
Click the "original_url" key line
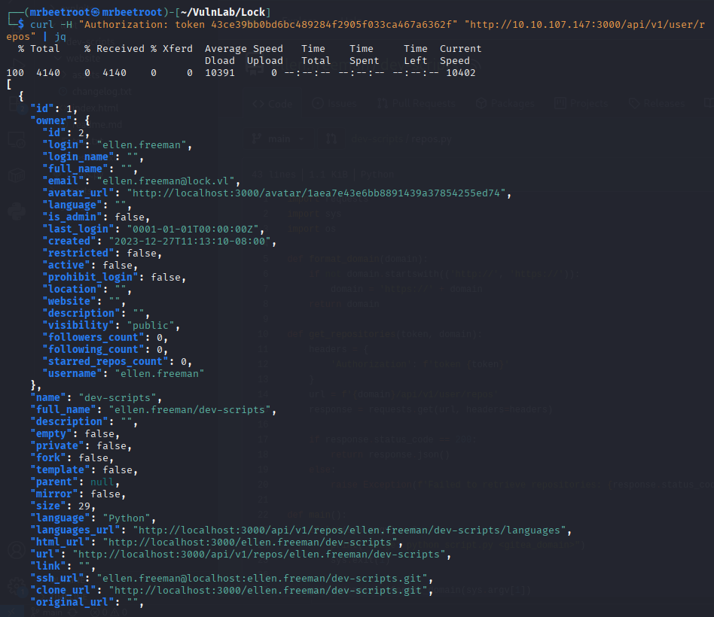pyautogui.click(x=87, y=603)
